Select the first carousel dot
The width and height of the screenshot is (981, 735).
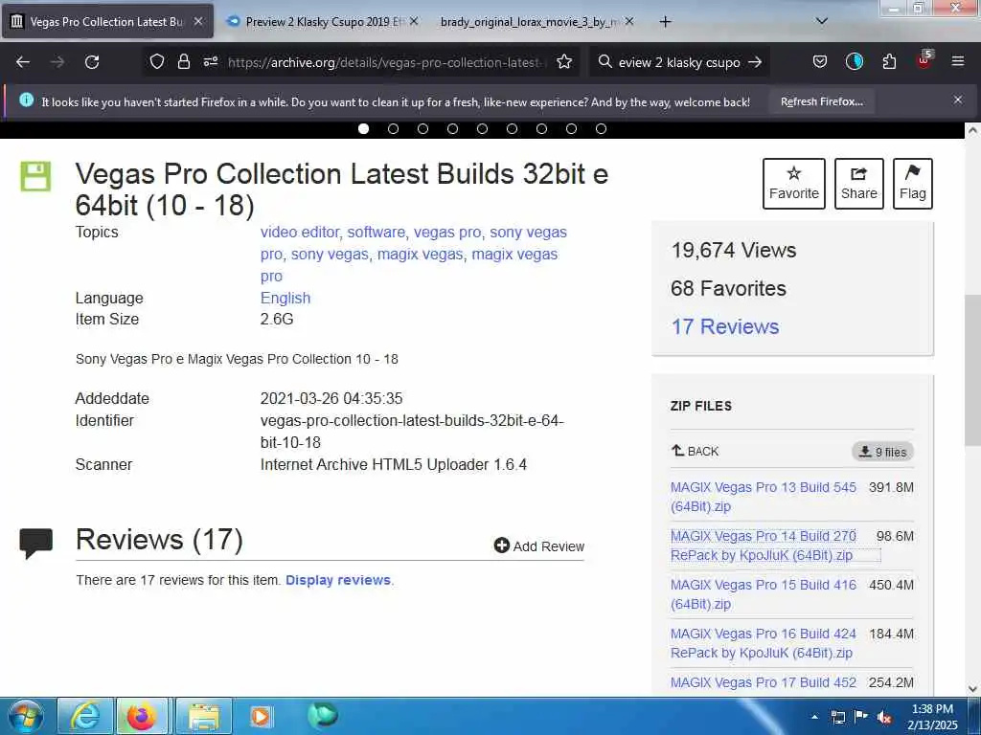coord(363,129)
